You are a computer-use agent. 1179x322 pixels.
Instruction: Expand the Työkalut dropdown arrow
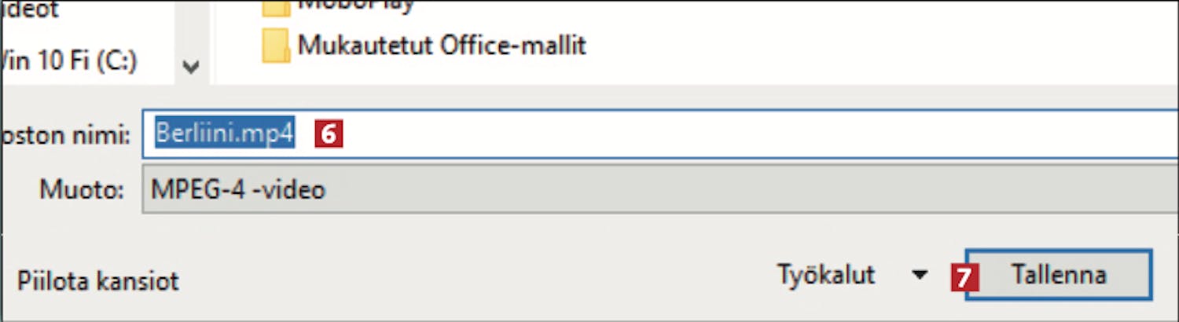tap(920, 276)
